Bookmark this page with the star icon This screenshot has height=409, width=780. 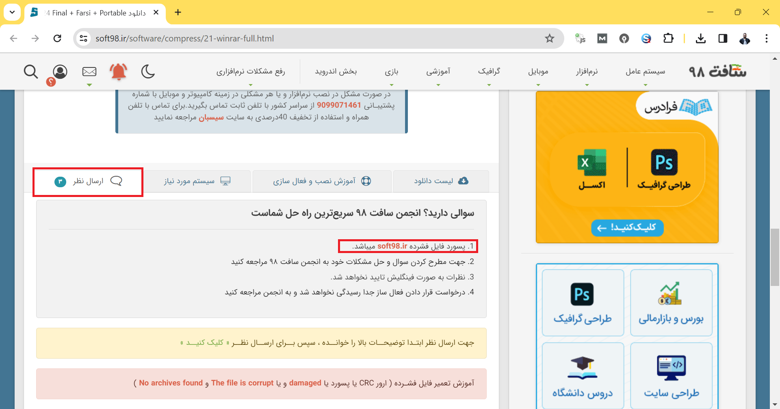pyautogui.click(x=550, y=39)
